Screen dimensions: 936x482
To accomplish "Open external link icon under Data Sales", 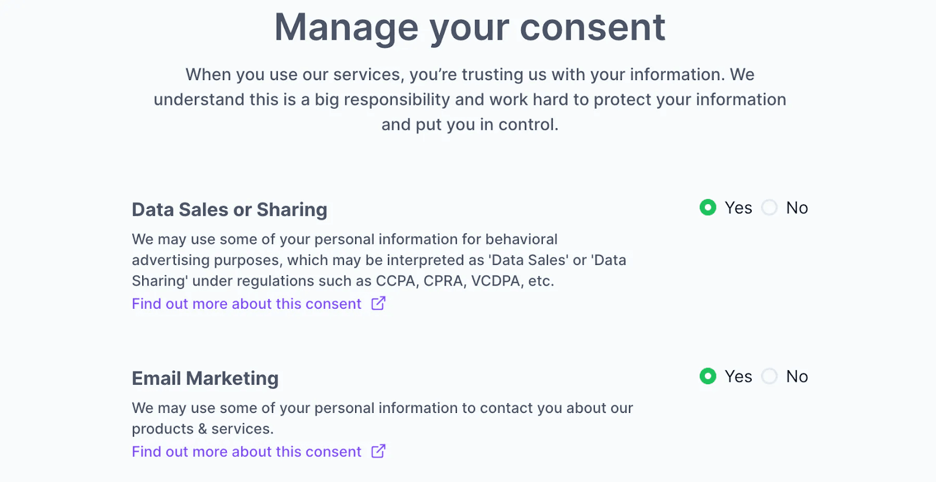I will [x=378, y=303].
